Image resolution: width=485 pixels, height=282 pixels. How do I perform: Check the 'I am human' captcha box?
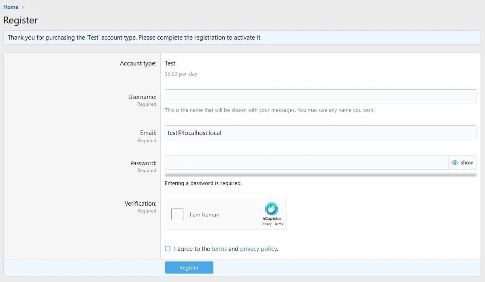coord(177,214)
